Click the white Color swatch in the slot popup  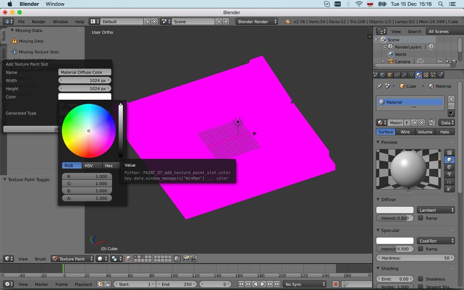coord(85,96)
